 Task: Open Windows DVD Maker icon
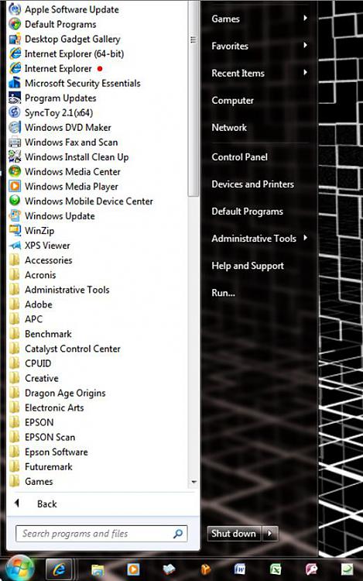(x=15, y=127)
